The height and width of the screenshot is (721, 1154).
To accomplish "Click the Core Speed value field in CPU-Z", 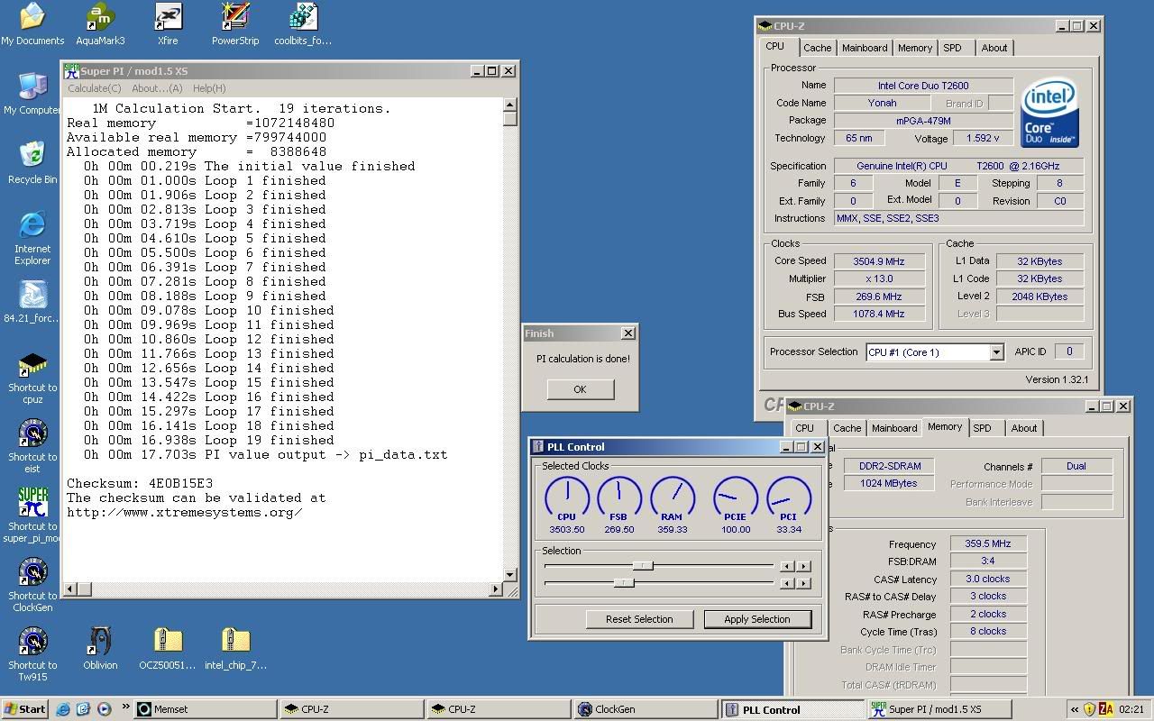I will (879, 261).
